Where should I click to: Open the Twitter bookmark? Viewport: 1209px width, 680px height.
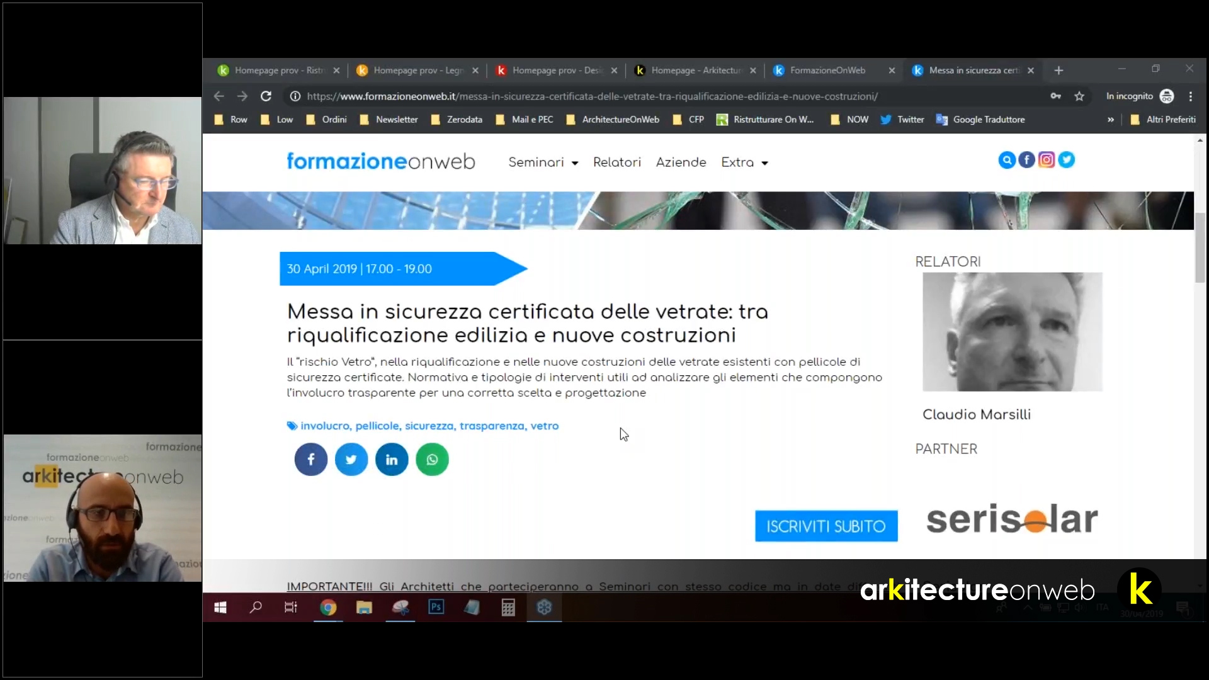(902, 120)
